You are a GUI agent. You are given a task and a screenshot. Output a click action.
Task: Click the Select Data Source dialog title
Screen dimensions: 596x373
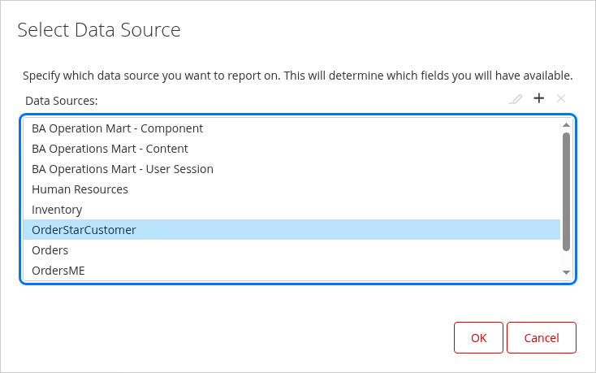click(98, 31)
